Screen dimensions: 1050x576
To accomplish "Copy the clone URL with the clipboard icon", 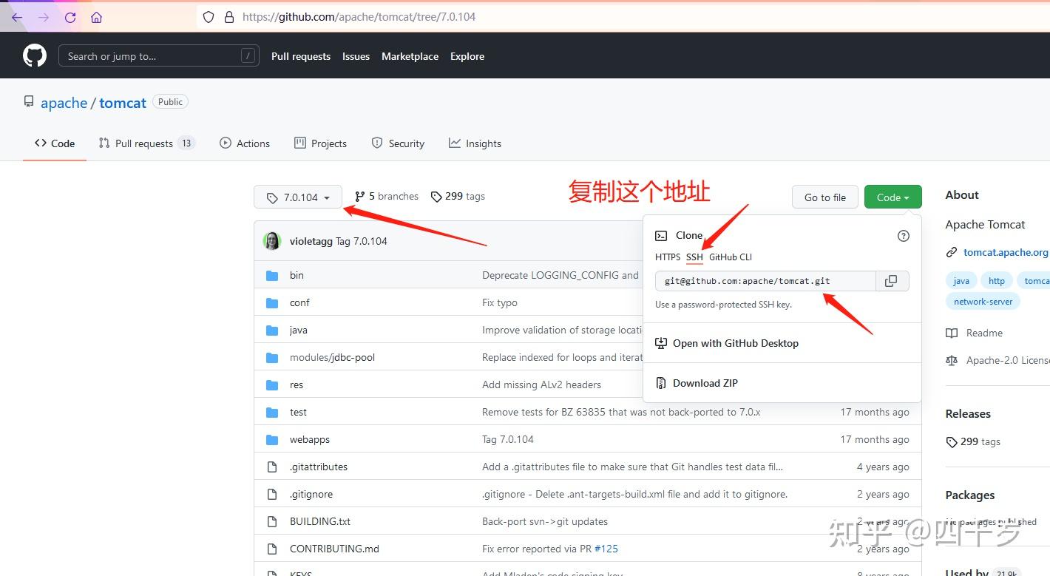I will coord(892,281).
